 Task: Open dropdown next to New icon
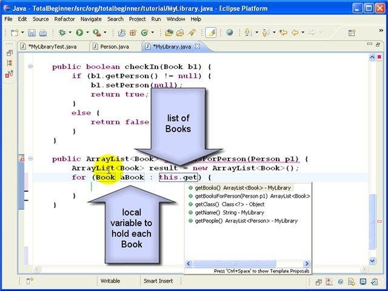22,32
